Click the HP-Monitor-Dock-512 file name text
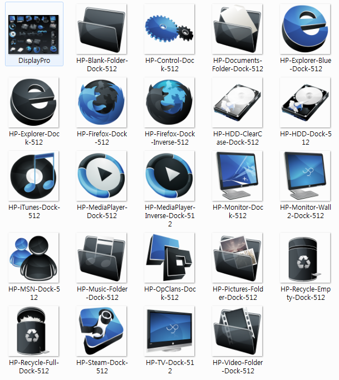This screenshot has width=339, height=380. click(x=238, y=211)
